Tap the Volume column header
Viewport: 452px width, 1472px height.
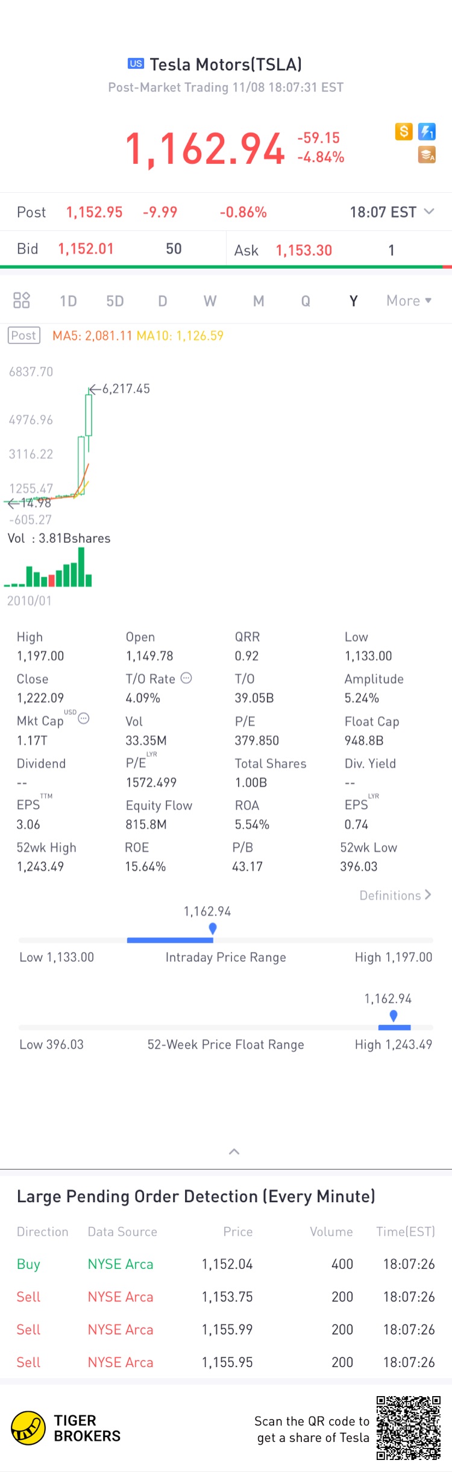pos(331,1232)
